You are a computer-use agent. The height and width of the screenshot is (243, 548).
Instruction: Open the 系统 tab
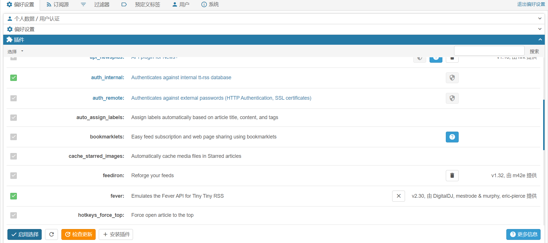pos(210,5)
